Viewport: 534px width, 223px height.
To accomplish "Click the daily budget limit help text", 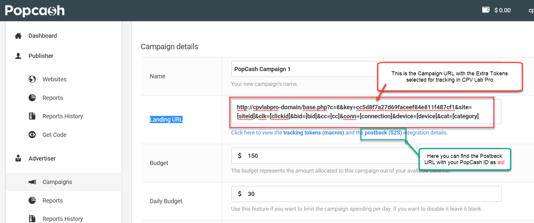I will click(357, 209).
